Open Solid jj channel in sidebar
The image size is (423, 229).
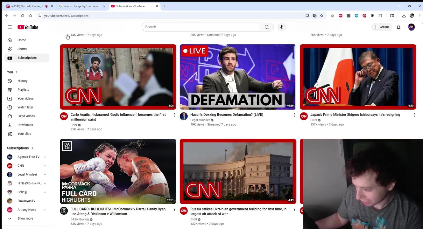coord(27,192)
